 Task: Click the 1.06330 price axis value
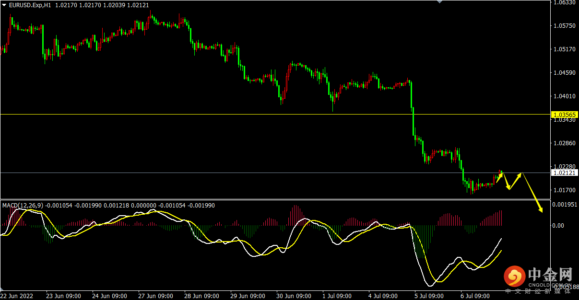point(564,2)
